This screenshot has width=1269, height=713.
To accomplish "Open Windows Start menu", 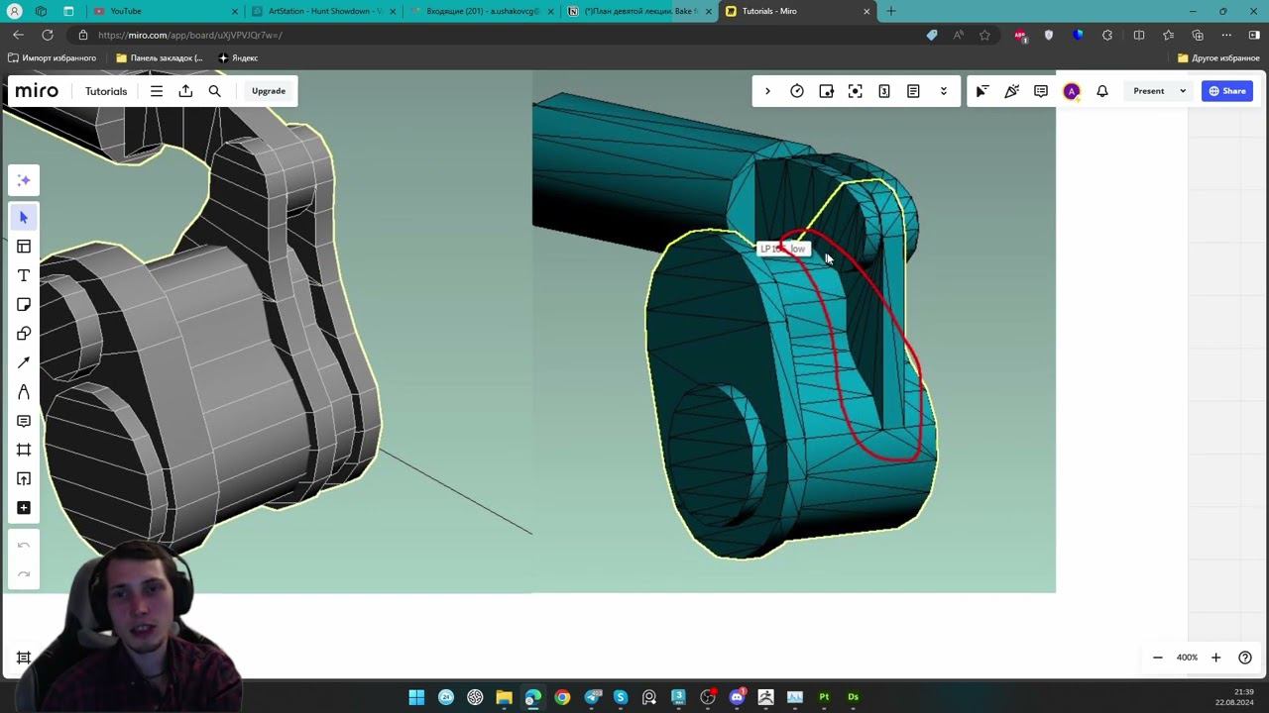I will (x=416, y=697).
